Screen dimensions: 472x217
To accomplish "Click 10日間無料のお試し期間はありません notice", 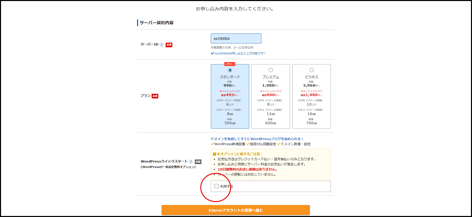I will [x=248, y=169].
